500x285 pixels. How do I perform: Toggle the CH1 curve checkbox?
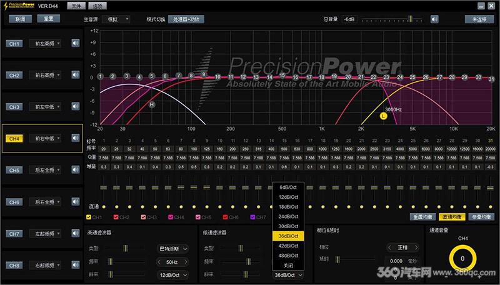coord(89,217)
